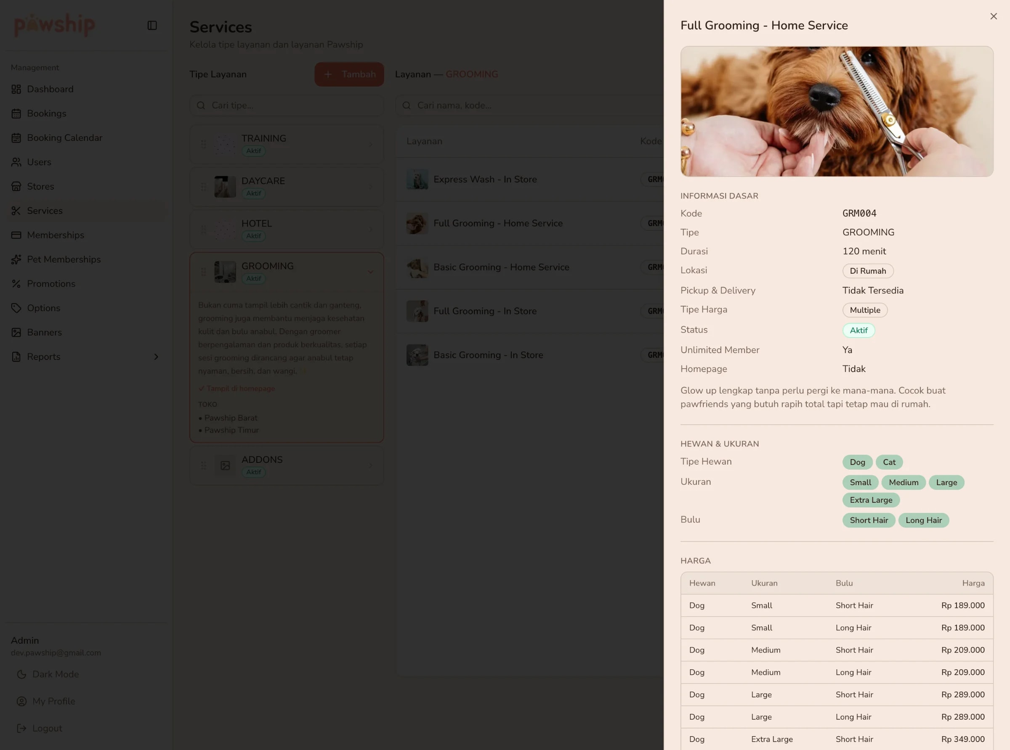Click the GROOMING type thumbnail

click(225, 272)
